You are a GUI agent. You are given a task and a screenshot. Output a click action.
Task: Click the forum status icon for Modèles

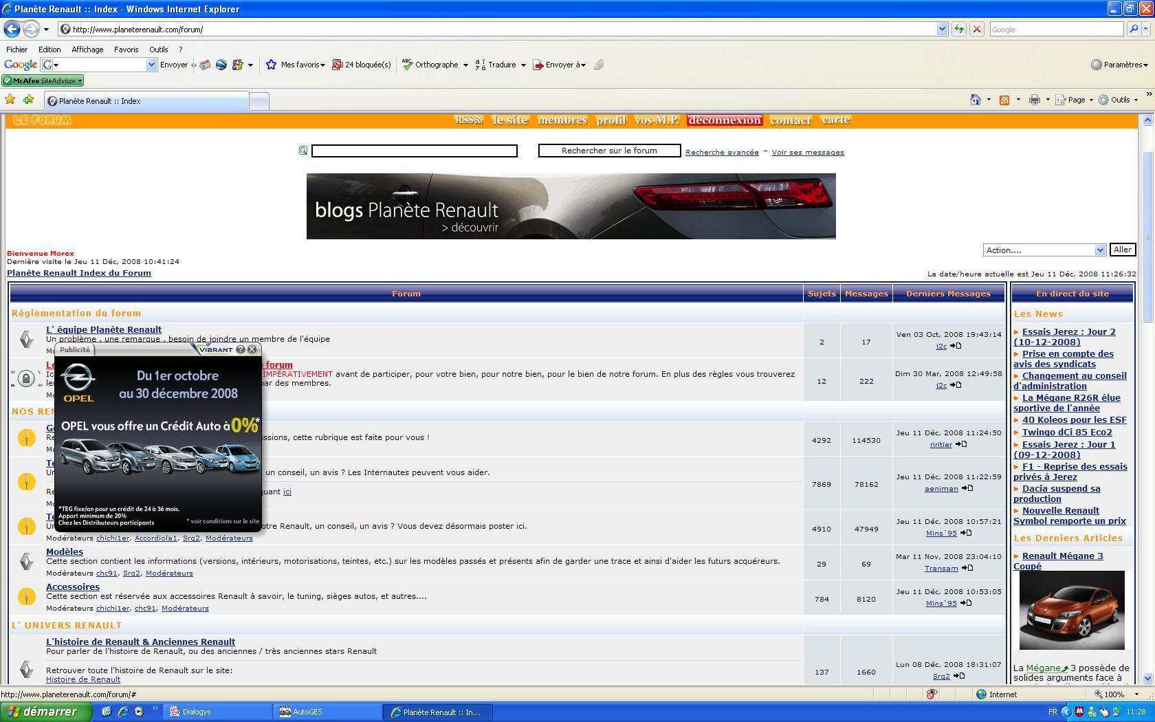[26, 561]
